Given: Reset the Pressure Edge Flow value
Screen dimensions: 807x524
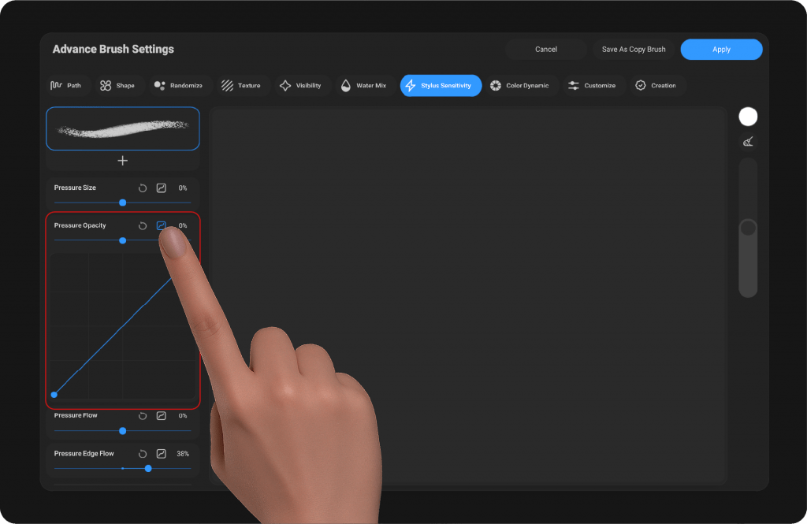Looking at the screenshot, I should click(x=143, y=454).
